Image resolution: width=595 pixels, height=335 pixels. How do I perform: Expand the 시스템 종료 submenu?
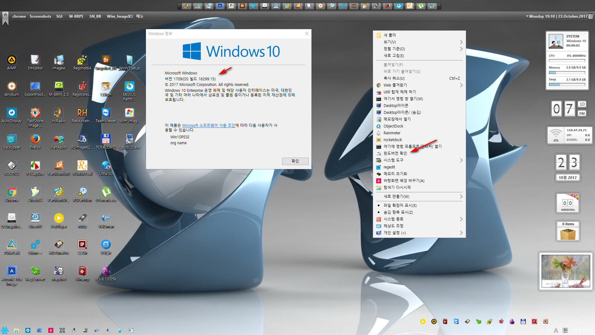coord(419,219)
